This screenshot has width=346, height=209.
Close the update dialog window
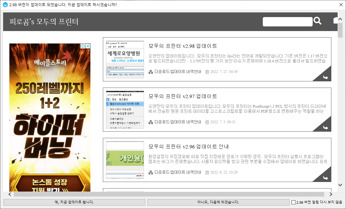tap(341, 5)
